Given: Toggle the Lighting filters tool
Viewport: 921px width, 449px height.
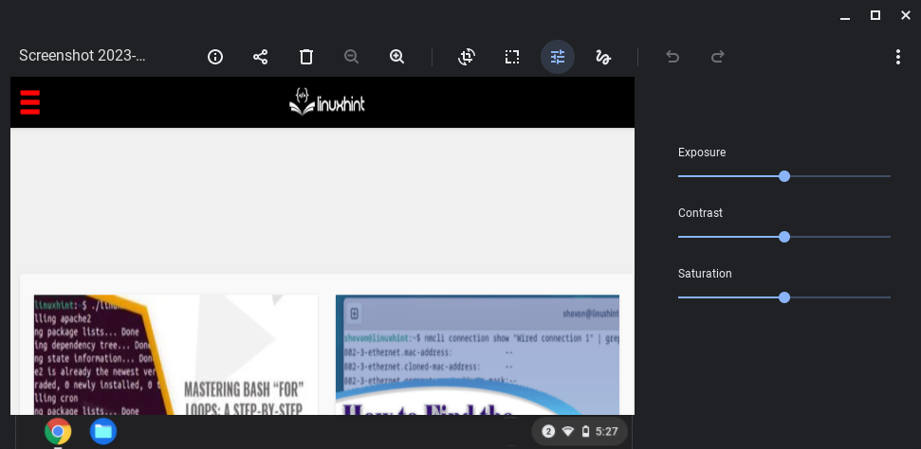Looking at the screenshot, I should [x=558, y=57].
